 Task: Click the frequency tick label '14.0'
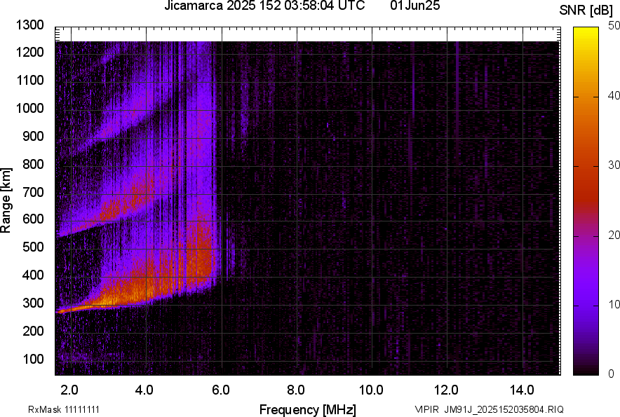tap(522, 390)
